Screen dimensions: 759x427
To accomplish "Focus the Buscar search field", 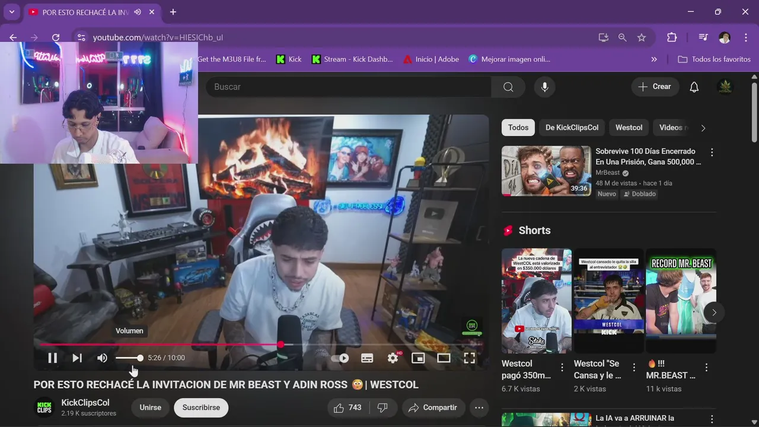I will coord(350,87).
